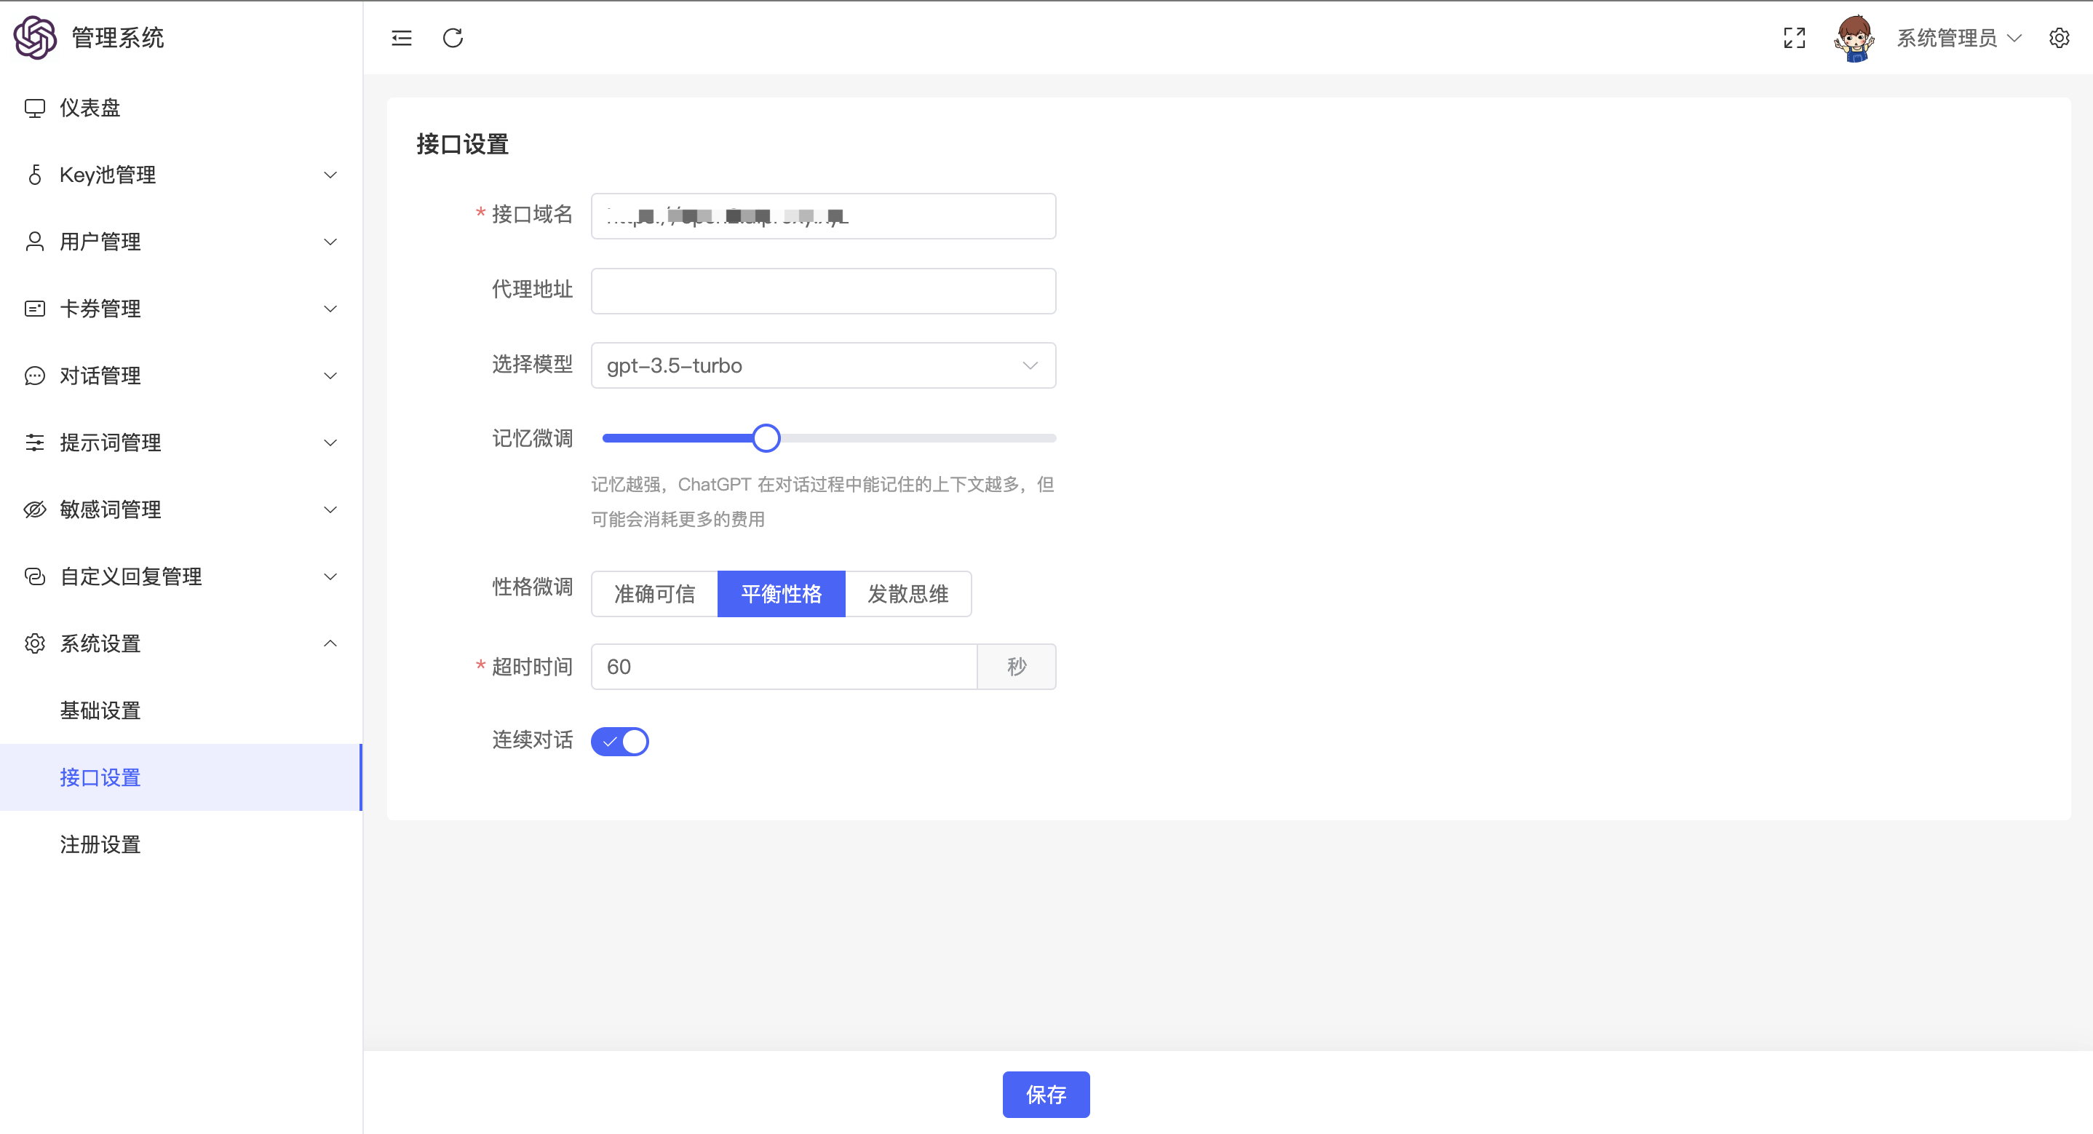Click the 用户管理 person icon
Viewport: 2093px width, 1134px height.
[34, 242]
